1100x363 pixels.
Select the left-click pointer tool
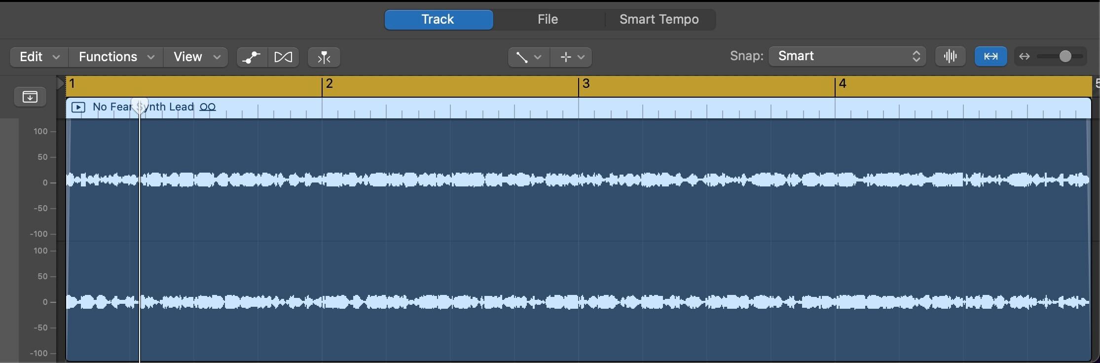pyautogui.click(x=528, y=57)
